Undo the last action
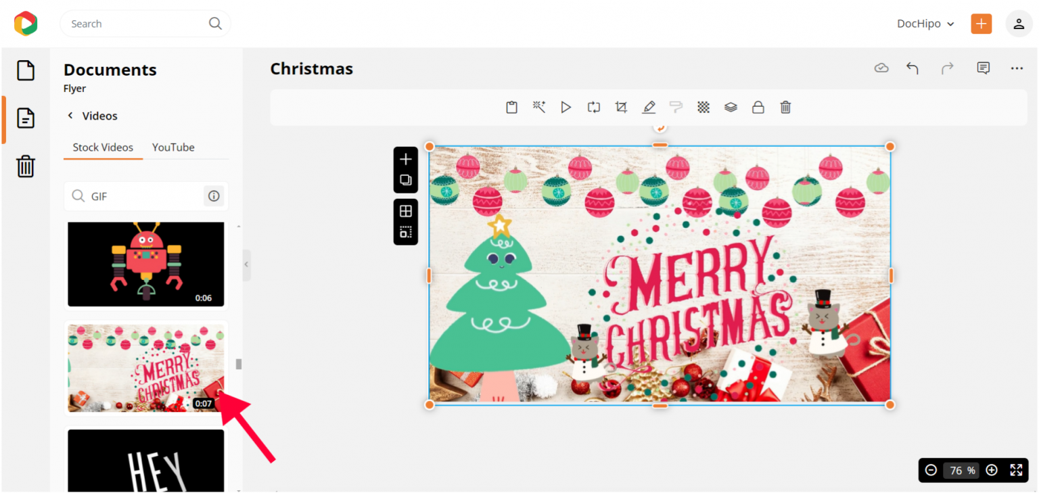This screenshot has height=493, width=1039. (x=913, y=68)
